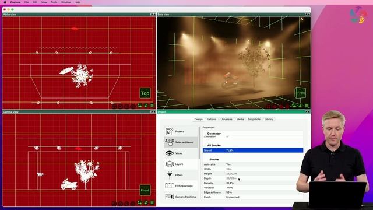Select the highlighted Speed property row
The image size is (373, 210).
[253, 150]
